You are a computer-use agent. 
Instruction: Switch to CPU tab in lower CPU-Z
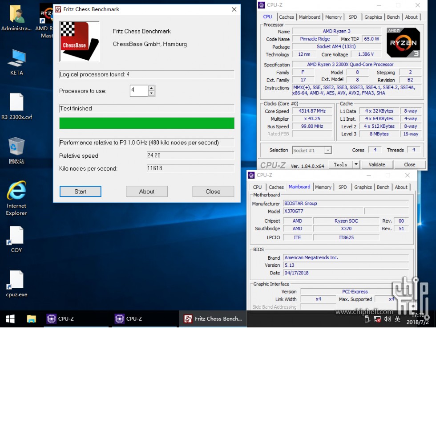257,187
